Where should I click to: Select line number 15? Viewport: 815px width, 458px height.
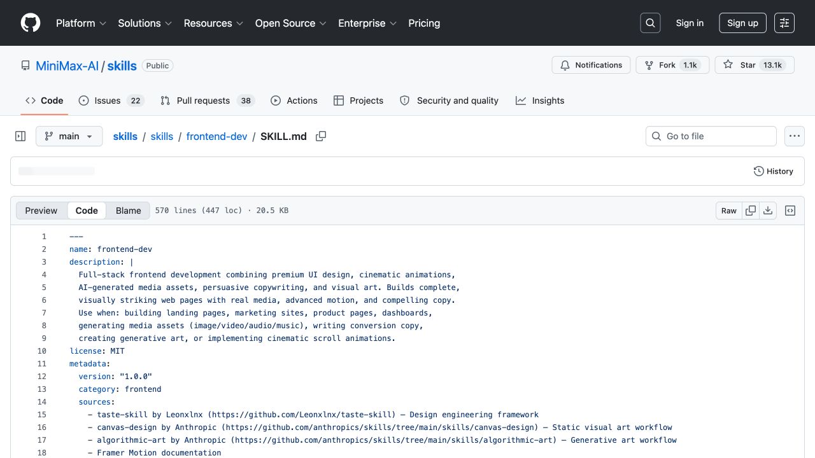[41, 415]
